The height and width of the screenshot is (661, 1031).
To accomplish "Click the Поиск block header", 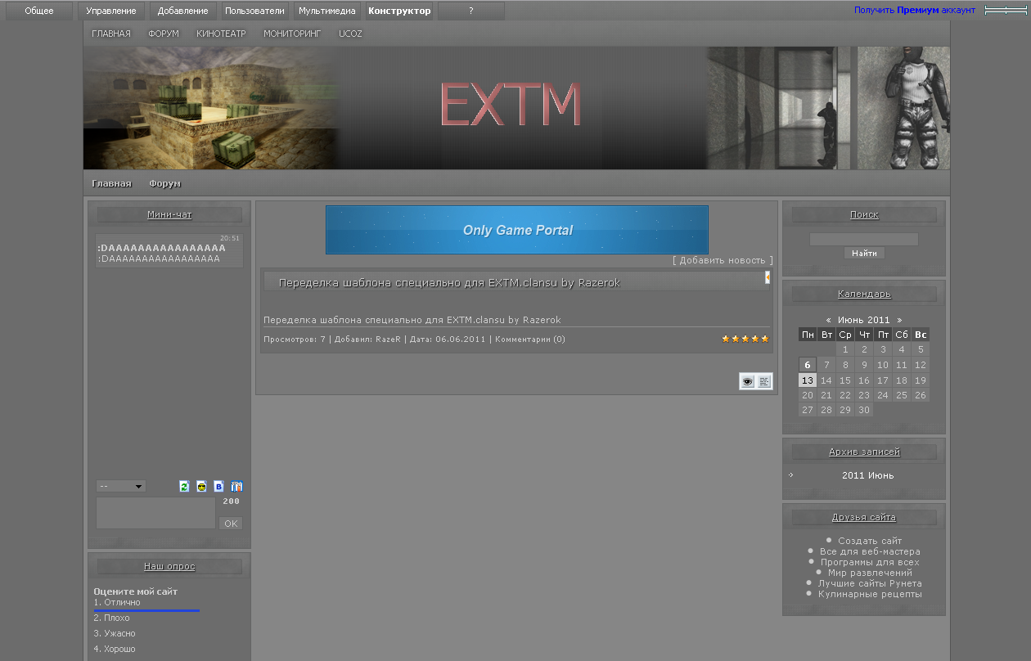I will click(x=864, y=214).
